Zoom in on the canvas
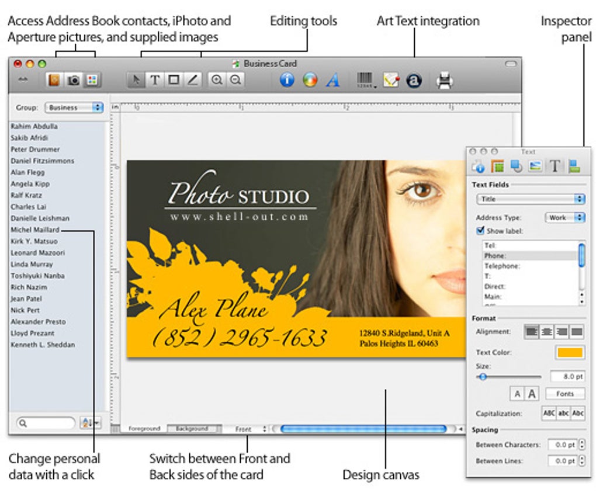The image size is (596, 500). coord(217,80)
